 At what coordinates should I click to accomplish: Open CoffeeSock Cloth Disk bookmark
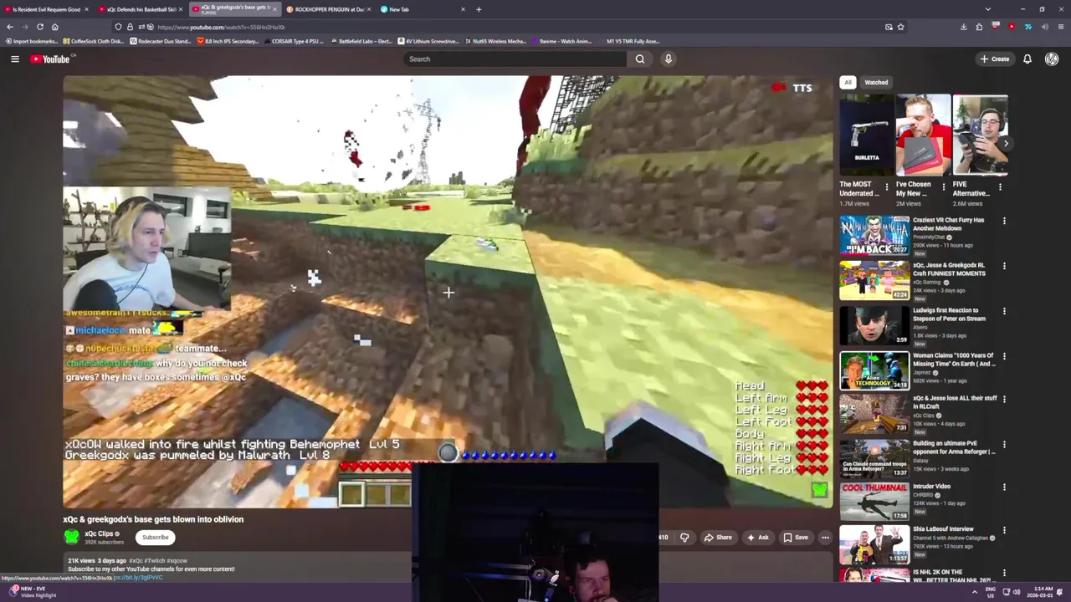92,41
